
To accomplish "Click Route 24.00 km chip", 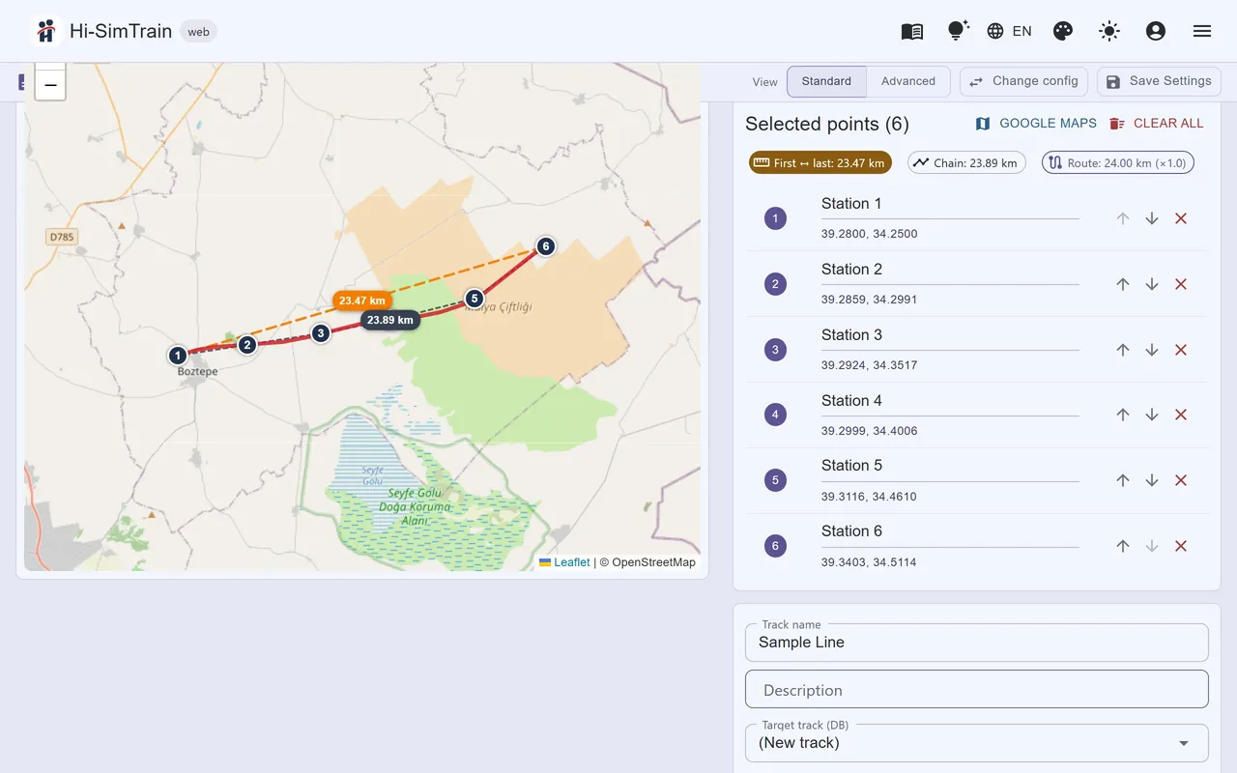I will click(x=1118, y=163).
